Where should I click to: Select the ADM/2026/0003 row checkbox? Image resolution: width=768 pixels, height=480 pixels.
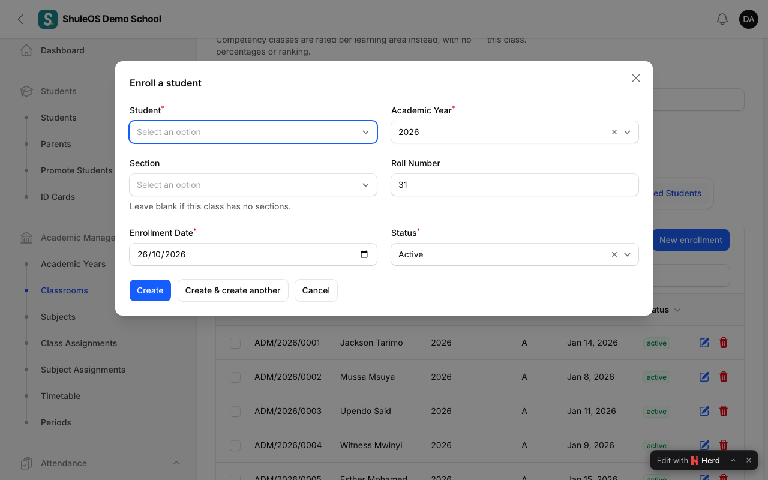click(235, 411)
